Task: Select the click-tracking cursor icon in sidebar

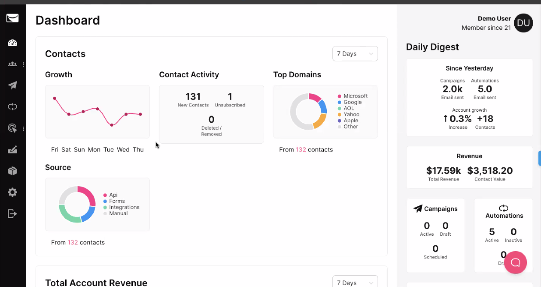Action: [x=12, y=128]
